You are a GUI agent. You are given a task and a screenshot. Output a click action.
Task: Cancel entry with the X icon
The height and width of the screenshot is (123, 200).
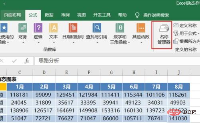point(2,61)
